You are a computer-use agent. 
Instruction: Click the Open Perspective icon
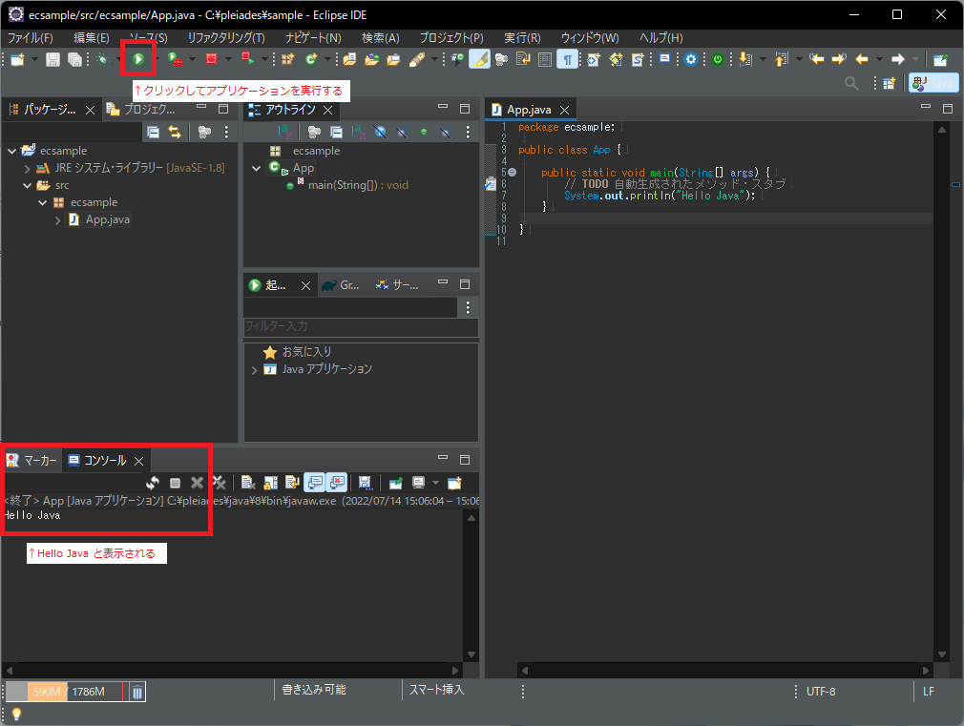889,83
